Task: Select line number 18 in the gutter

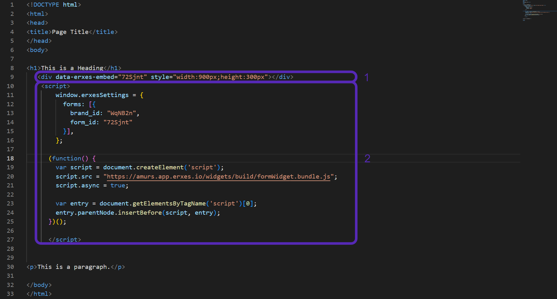Action: tap(10, 158)
